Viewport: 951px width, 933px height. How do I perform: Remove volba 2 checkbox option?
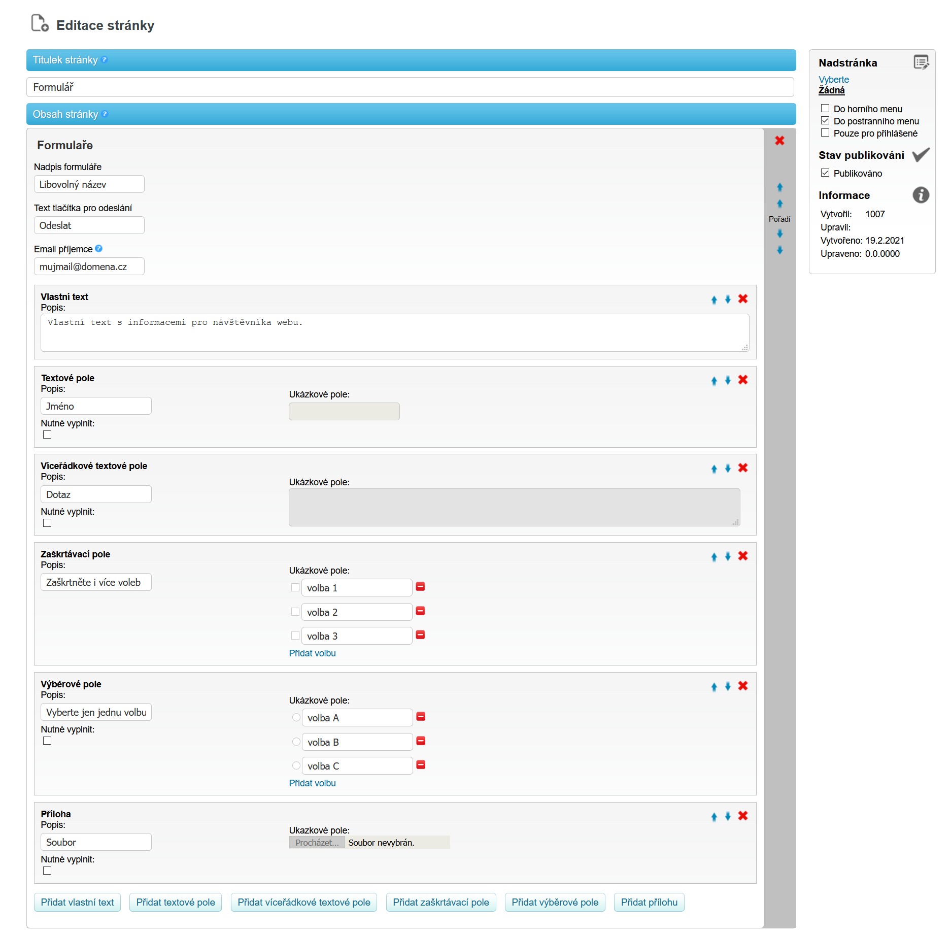420,611
